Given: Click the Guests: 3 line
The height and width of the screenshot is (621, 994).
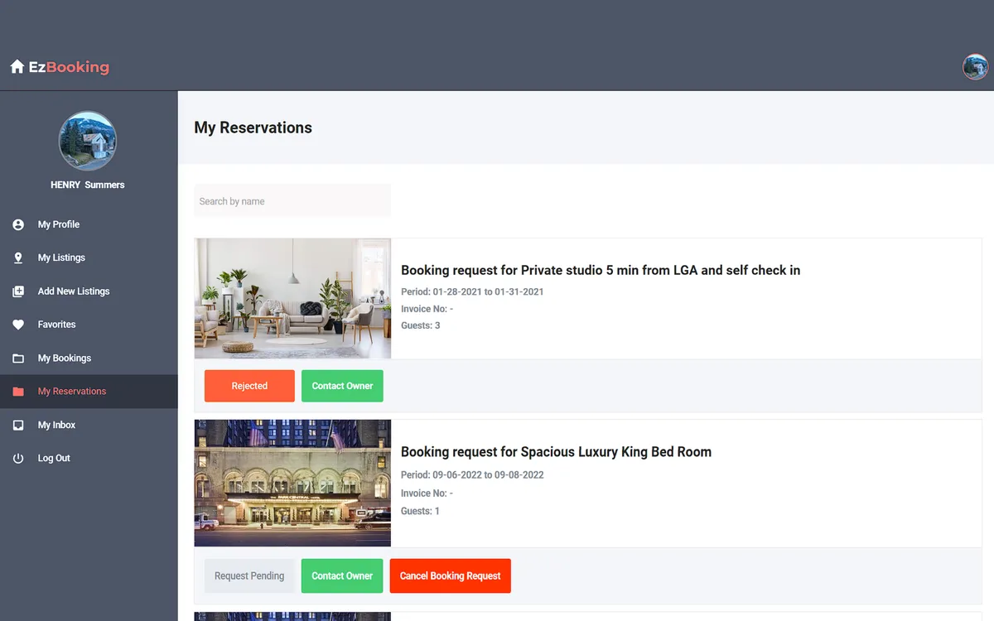Looking at the screenshot, I should [x=421, y=325].
